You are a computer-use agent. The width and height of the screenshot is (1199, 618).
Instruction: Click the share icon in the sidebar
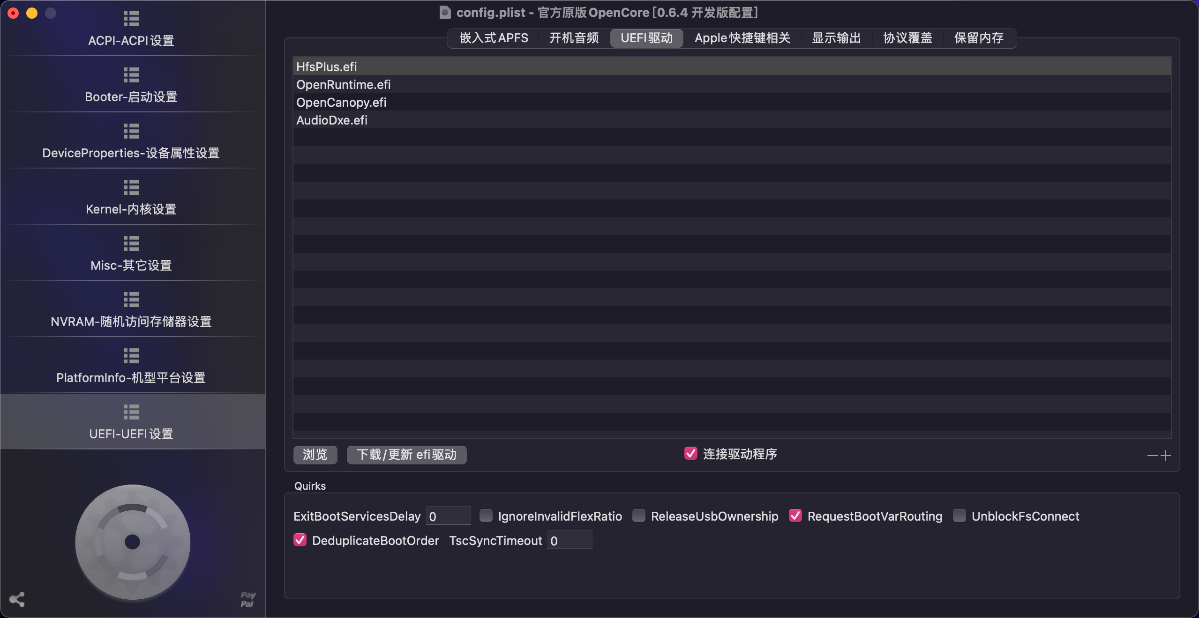pos(17,599)
